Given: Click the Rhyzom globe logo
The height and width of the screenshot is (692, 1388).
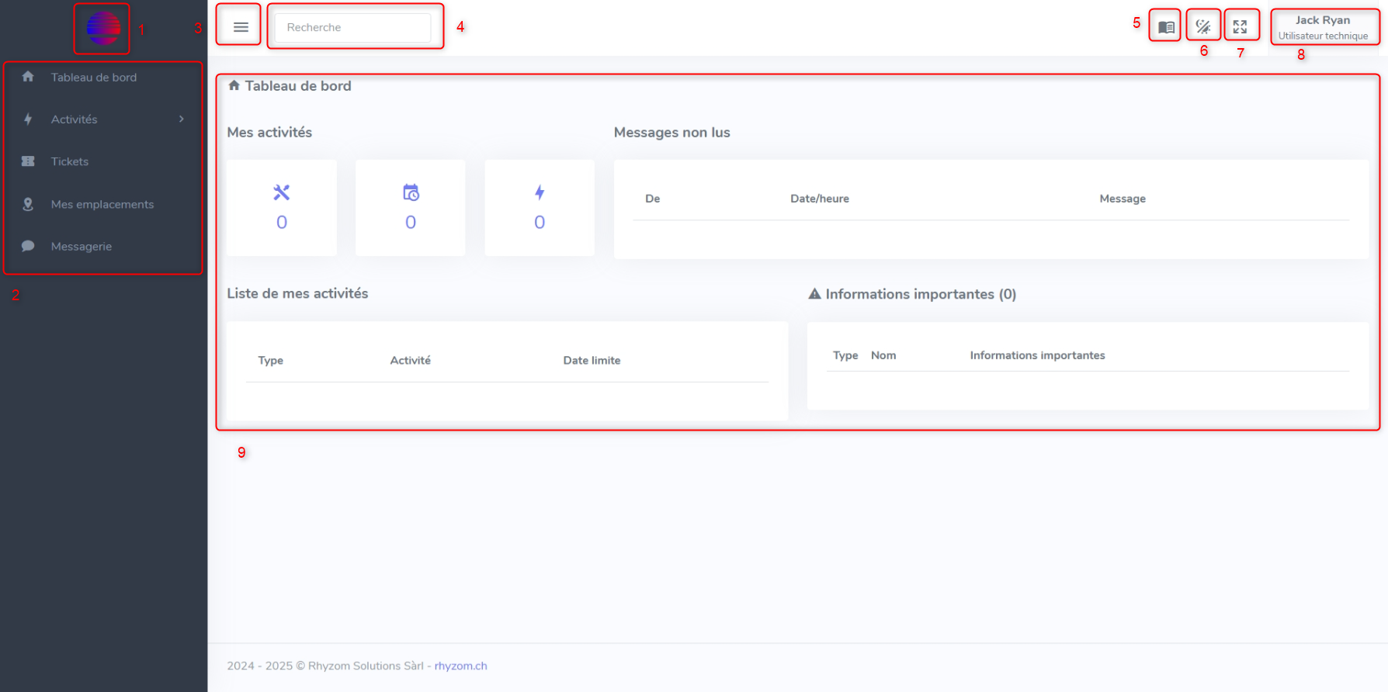Looking at the screenshot, I should coord(102,29).
